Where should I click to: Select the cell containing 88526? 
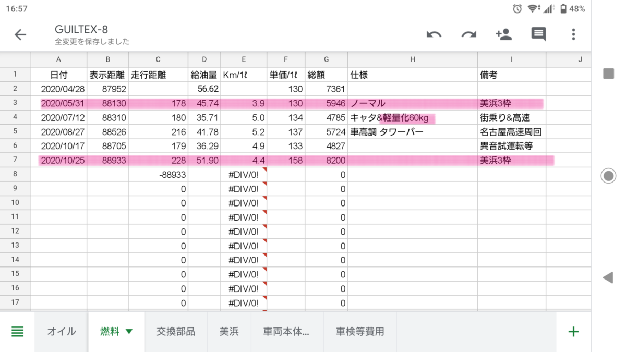coord(108,132)
